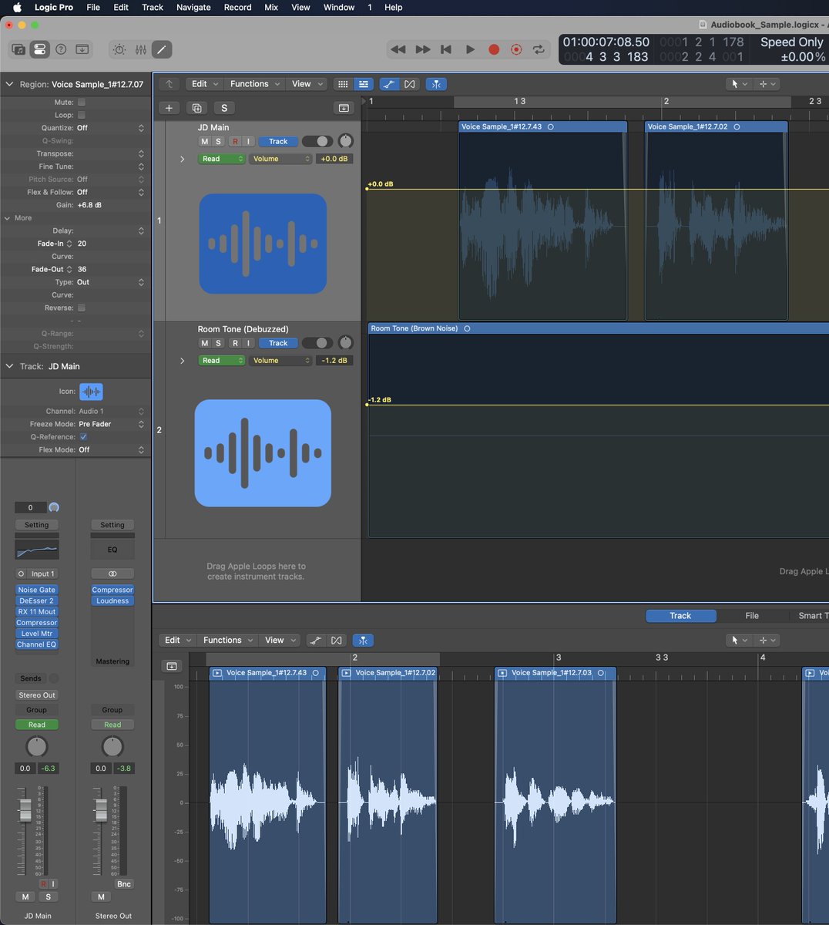The width and height of the screenshot is (829, 925).
Task: Untick the Q-Reference checkbox
Action: click(x=83, y=437)
